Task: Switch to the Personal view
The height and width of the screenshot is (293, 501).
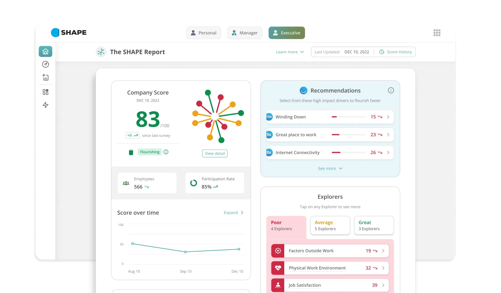Action: 204,33
